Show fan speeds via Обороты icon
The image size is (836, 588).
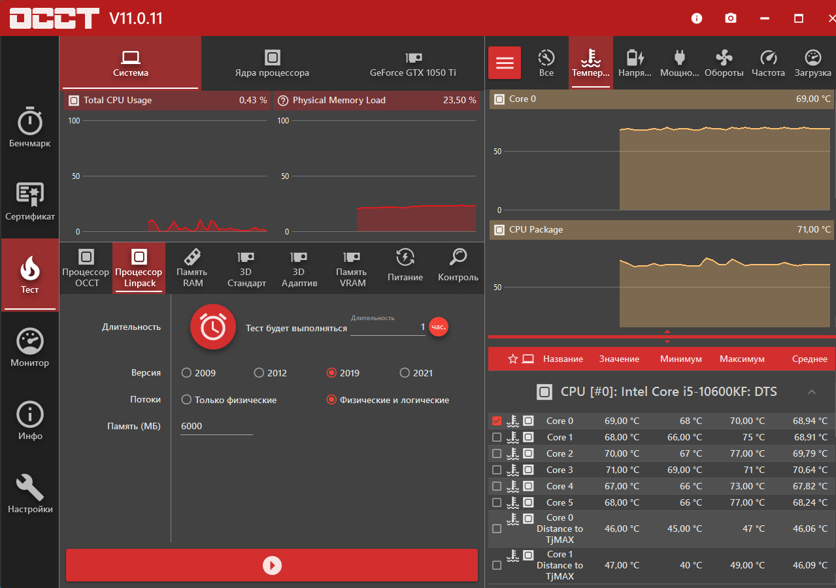[724, 63]
